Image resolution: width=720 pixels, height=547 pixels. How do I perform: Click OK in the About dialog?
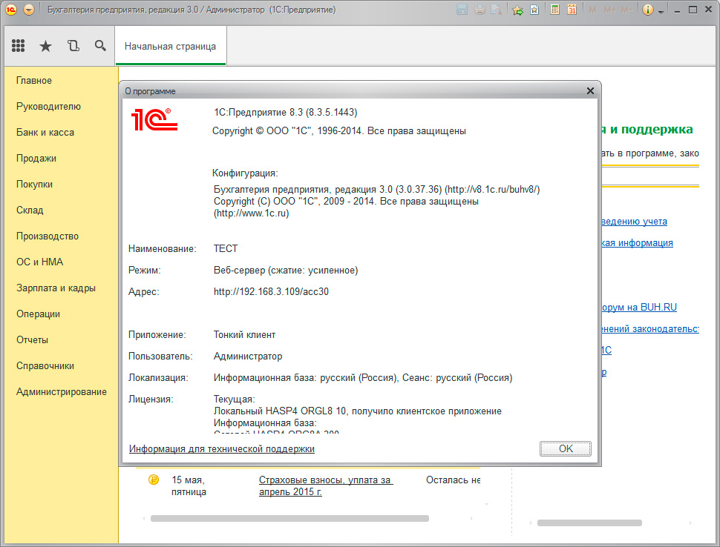[x=566, y=448]
